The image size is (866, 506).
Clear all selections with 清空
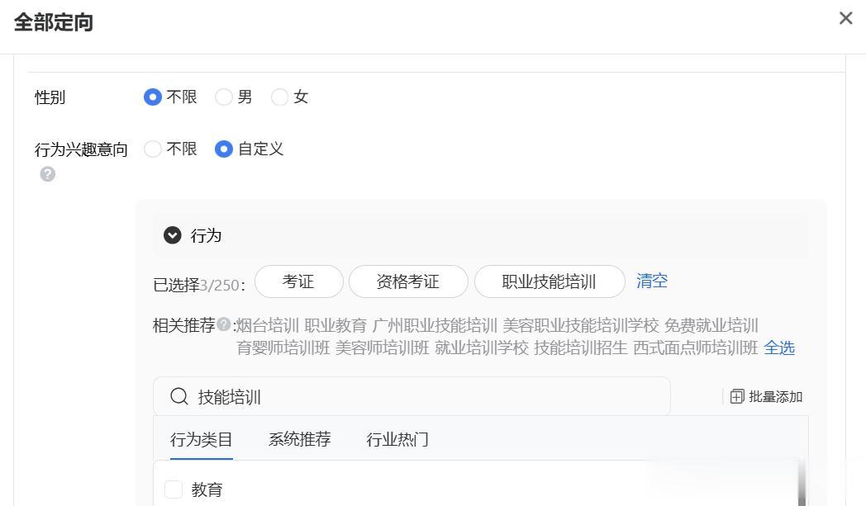pos(652,281)
